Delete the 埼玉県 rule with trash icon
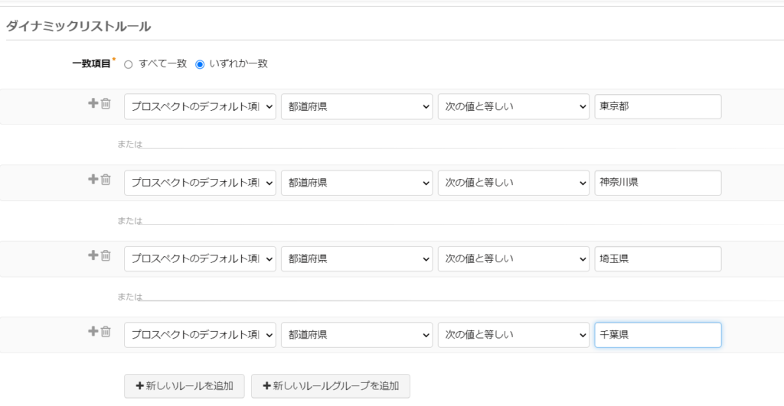784x406 pixels. pyautogui.click(x=106, y=255)
